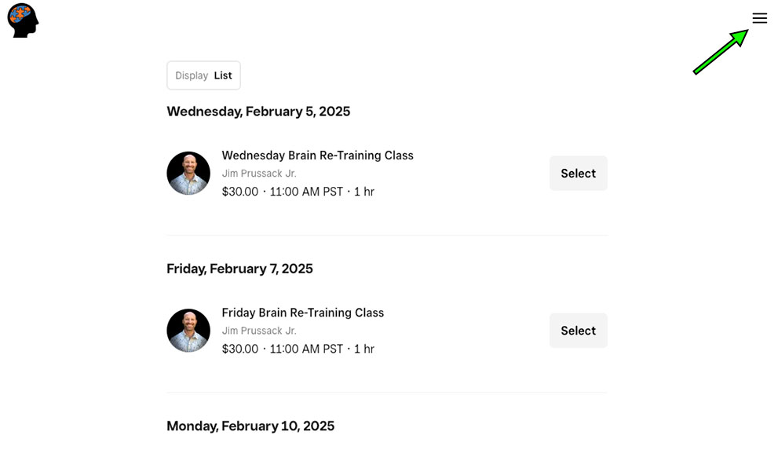Screen dimensions: 778x461
Task: Click the Friday, February 7, 2025 heading
Action: 239,269
